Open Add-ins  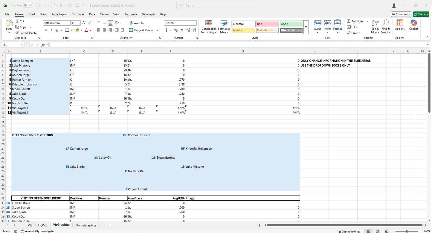tap(400, 25)
